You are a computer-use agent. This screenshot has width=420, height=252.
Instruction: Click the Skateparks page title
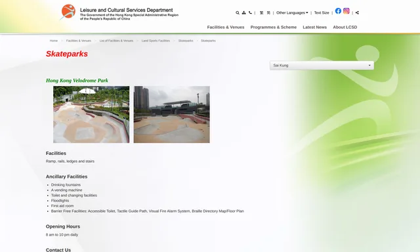pyautogui.click(x=67, y=54)
